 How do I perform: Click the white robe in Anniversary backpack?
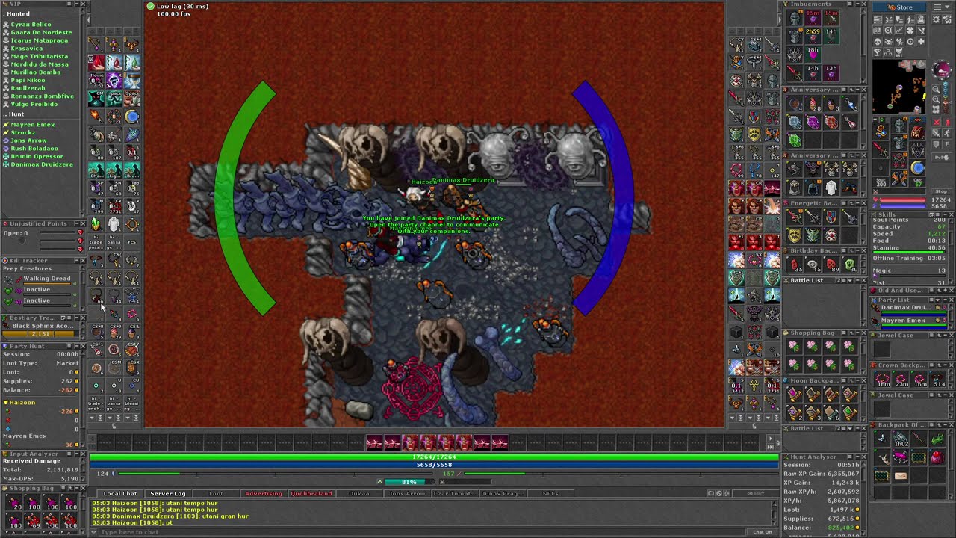(x=831, y=188)
